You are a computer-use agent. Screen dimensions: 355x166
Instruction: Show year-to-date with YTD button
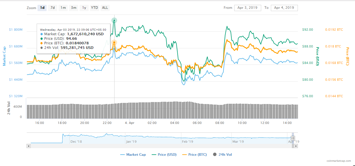tap(94, 8)
